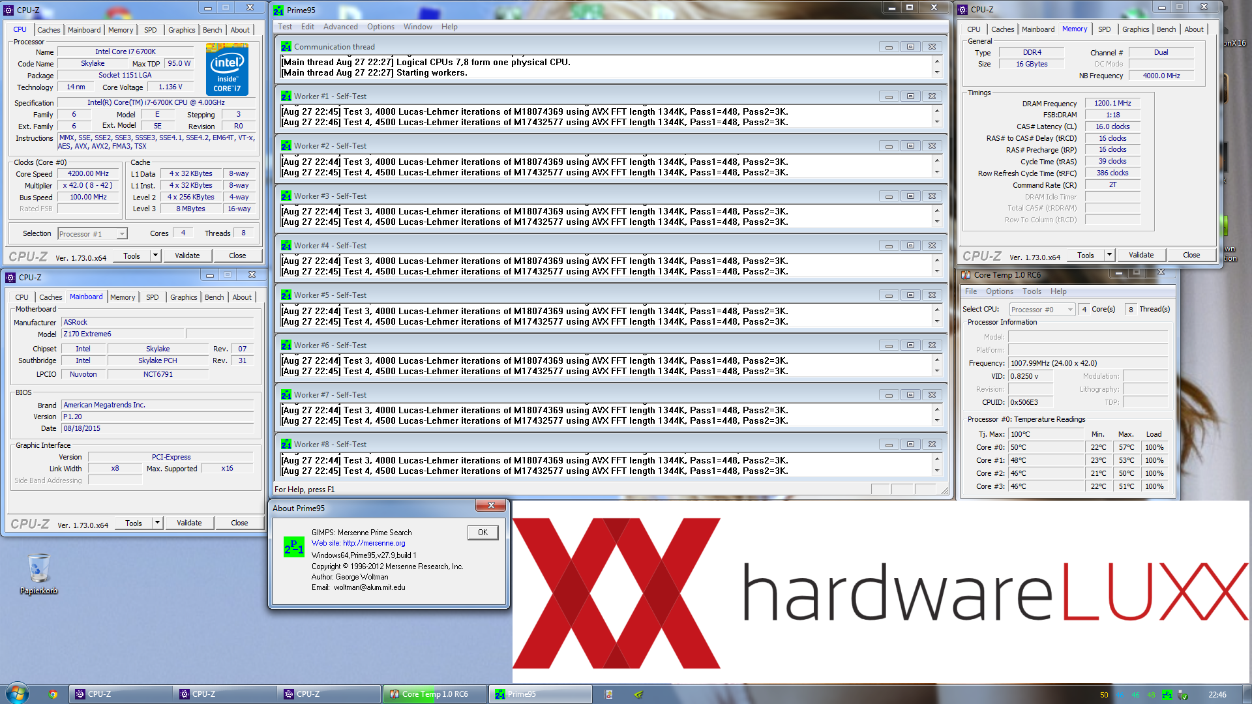This screenshot has width=1252, height=704.
Task: Open the Test menu in Prime95
Action: click(285, 27)
